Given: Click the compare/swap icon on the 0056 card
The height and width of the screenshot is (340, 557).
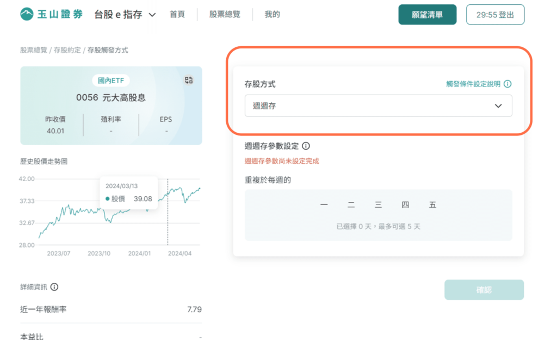Looking at the screenshot, I should (x=189, y=80).
